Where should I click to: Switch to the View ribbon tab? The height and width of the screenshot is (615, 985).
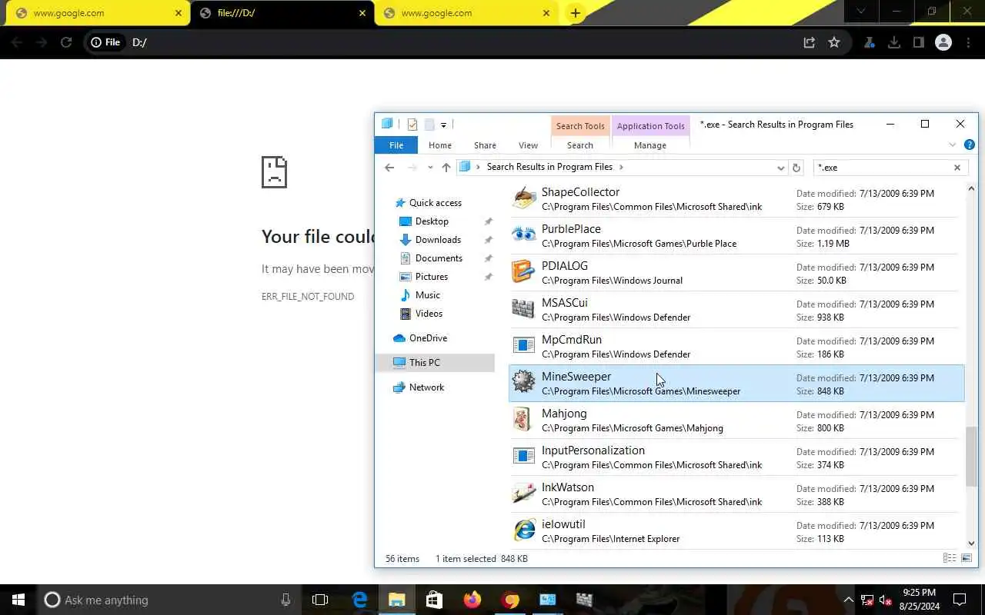528,145
